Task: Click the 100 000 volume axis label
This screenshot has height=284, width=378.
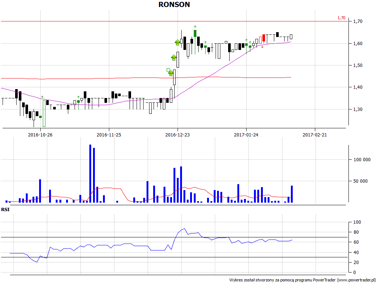Action: [362, 160]
